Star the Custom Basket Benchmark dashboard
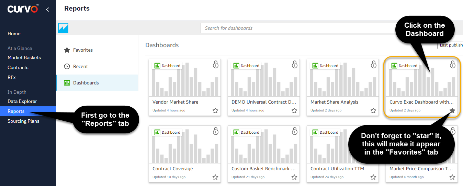The height and width of the screenshot is (186, 463). [294, 177]
